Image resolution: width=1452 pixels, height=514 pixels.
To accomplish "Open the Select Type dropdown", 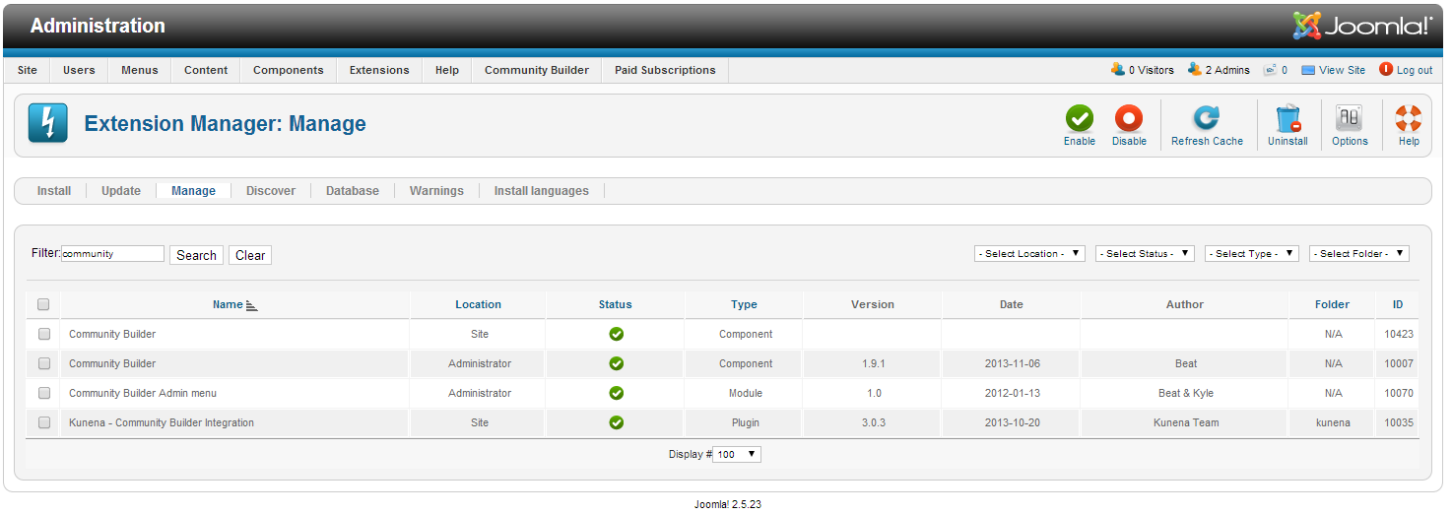I will click(1252, 253).
